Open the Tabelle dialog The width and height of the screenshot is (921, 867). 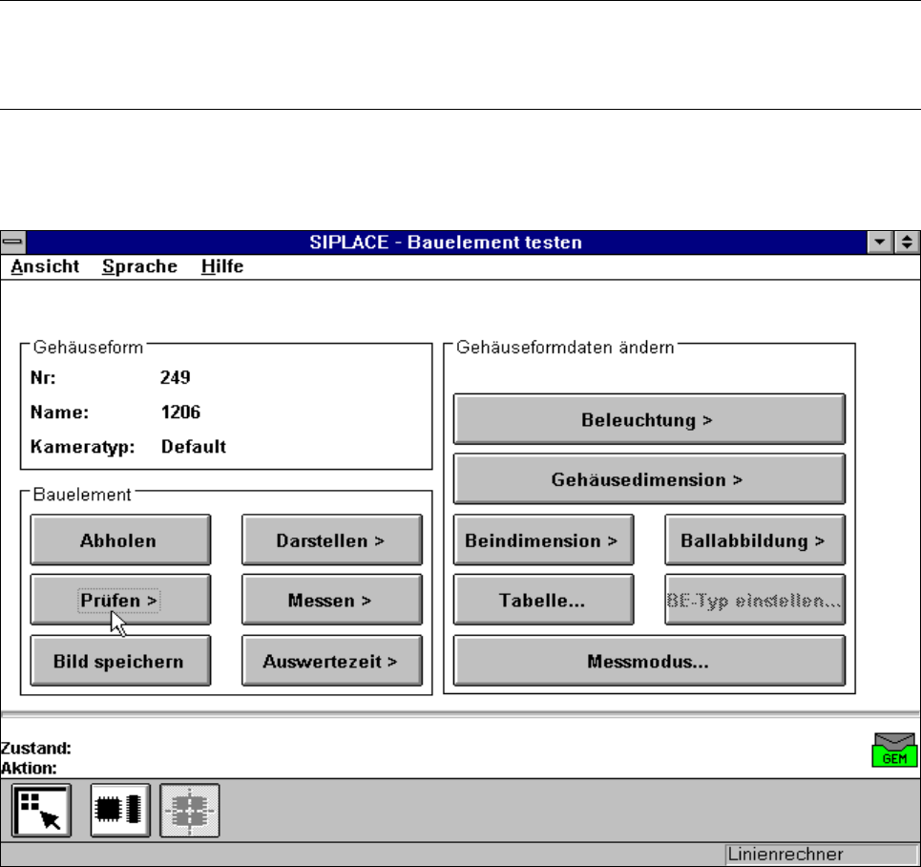coord(542,600)
